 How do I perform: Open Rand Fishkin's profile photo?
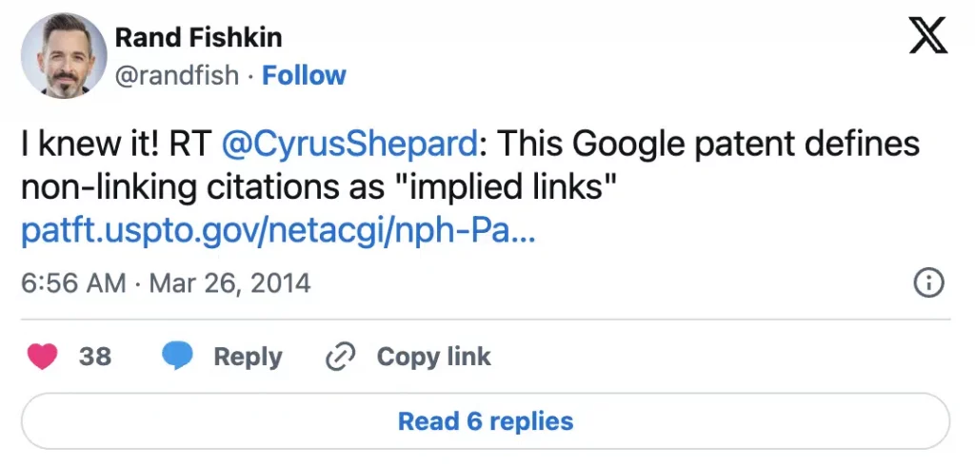coord(62,56)
